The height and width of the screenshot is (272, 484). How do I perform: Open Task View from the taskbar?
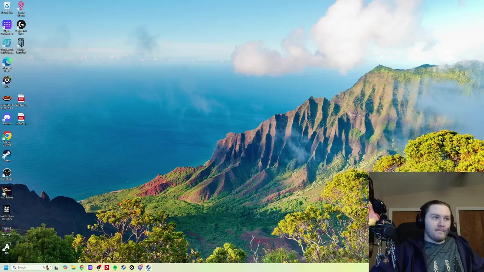coord(56,267)
